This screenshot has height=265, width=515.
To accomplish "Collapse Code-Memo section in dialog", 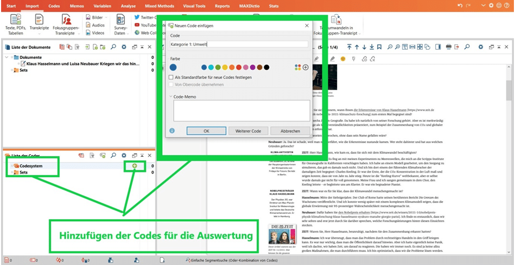I will [171, 97].
